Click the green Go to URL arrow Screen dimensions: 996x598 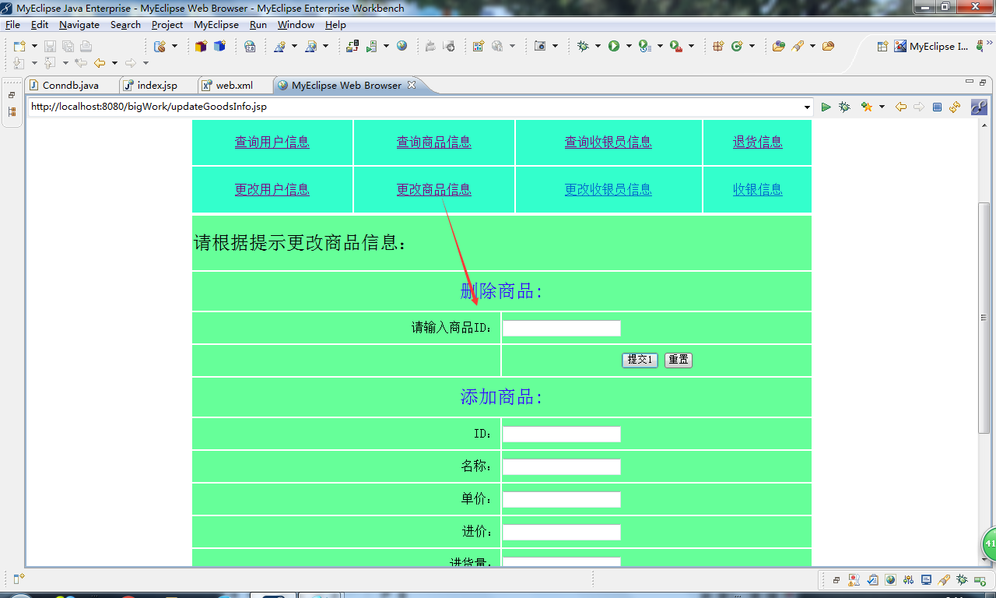pyautogui.click(x=826, y=107)
